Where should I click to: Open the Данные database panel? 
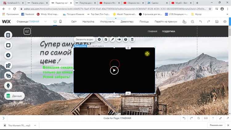14,96
